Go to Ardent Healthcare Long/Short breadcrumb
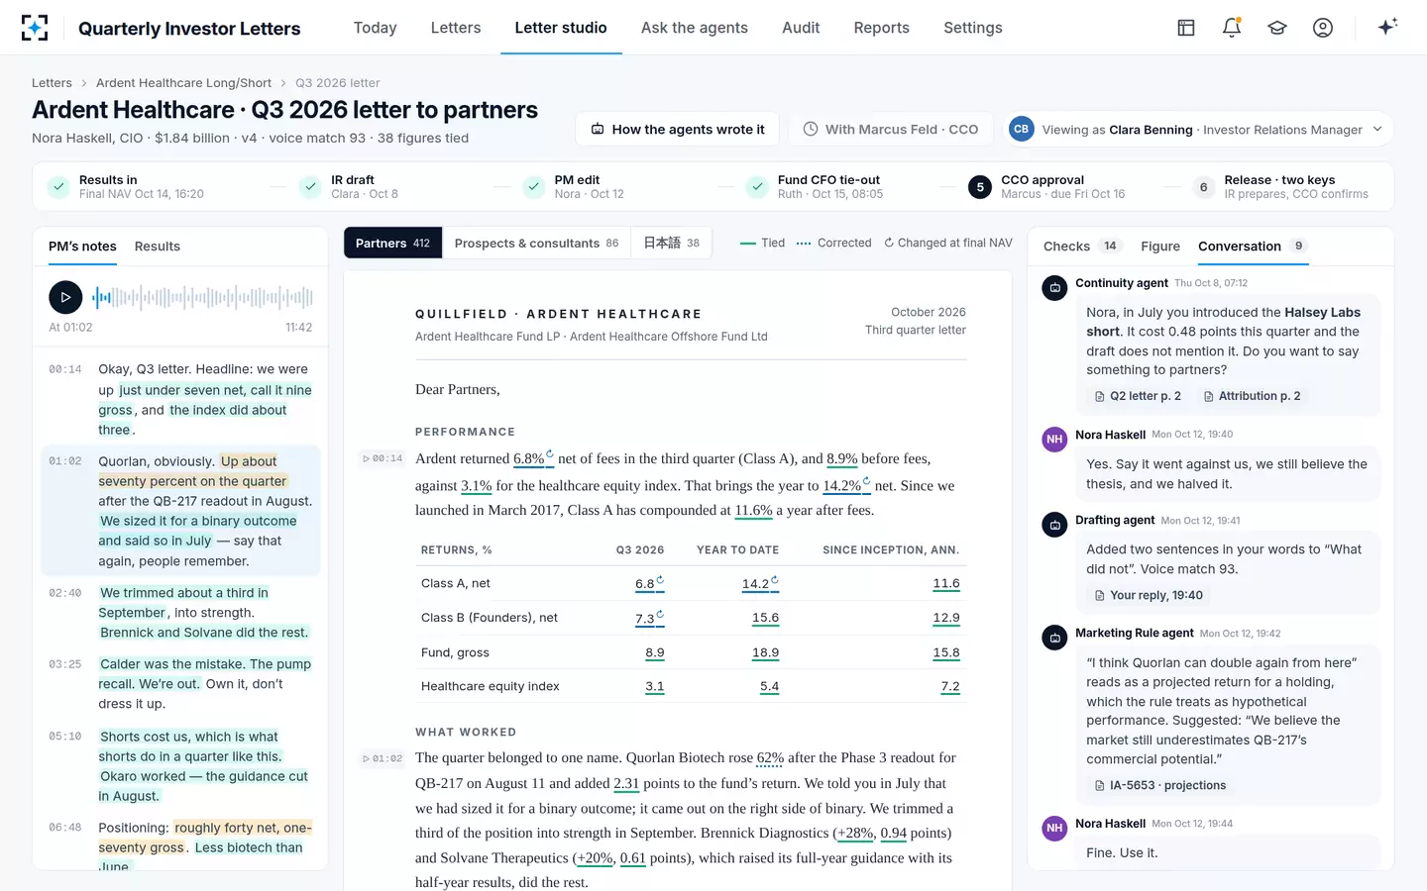The image size is (1427, 891). tap(183, 83)
